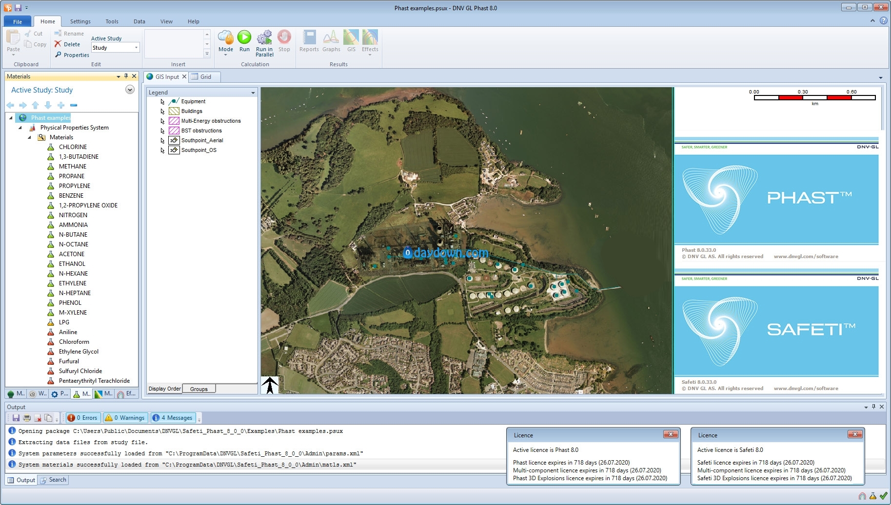Open Graphs in the Results group

(x=331, y=41)
